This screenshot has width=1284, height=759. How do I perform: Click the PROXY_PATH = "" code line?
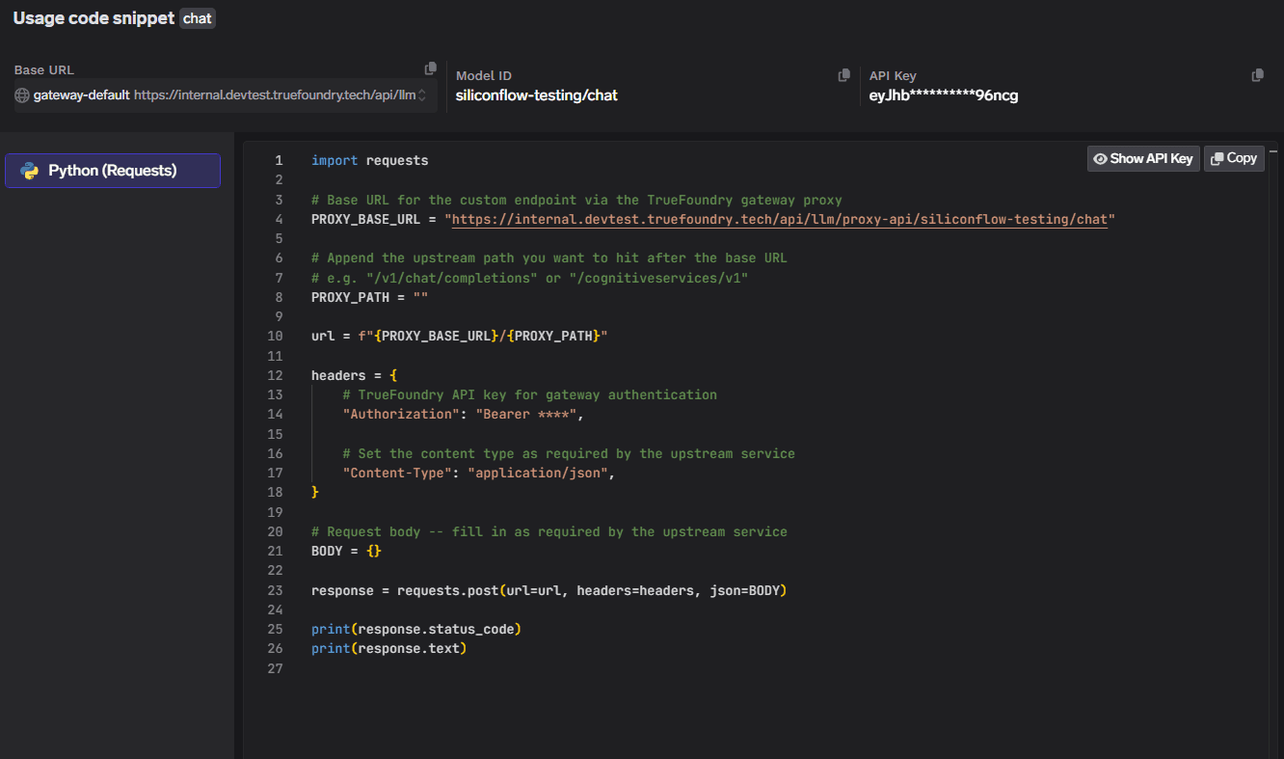(369, 298)
